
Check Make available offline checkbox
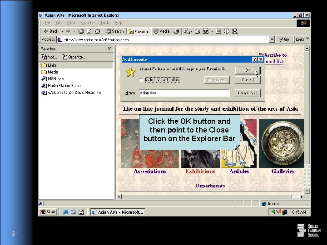pos(141,80)
